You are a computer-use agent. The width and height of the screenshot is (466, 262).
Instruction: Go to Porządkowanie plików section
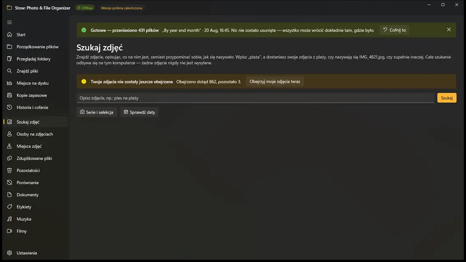point(36,47)
